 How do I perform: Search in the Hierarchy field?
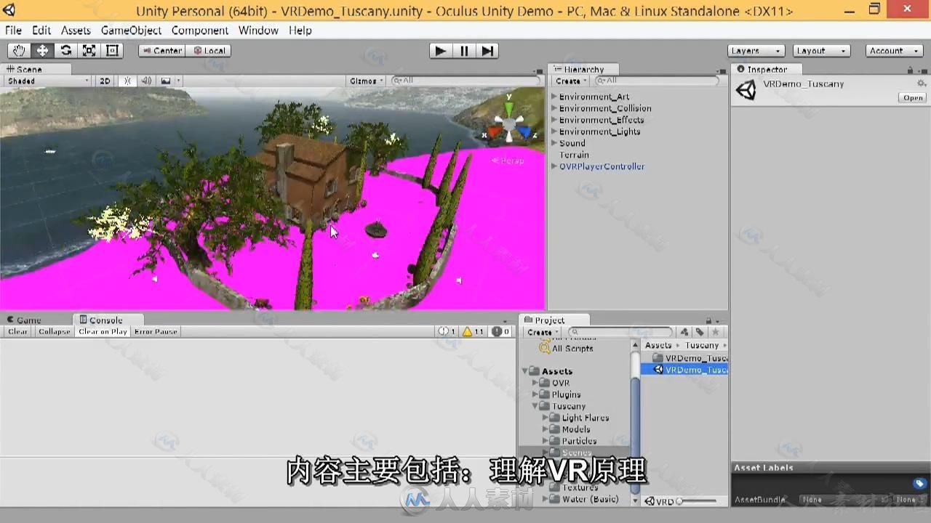(x=657, y=81)
